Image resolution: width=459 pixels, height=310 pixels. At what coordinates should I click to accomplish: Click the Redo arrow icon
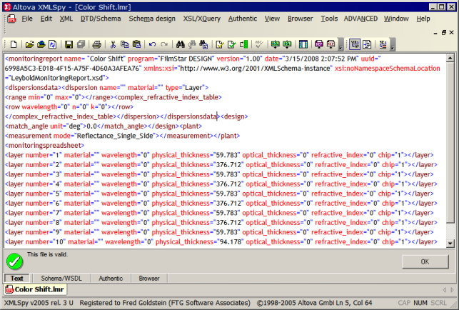pyautogui.click(x=164, y=44)
